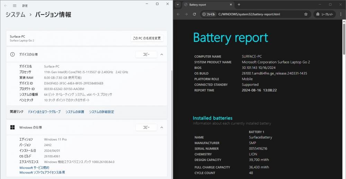Click the report time 2024-08-16 13:08:22
The height and width of the screenshot is (179, 346).
[259, 90]
